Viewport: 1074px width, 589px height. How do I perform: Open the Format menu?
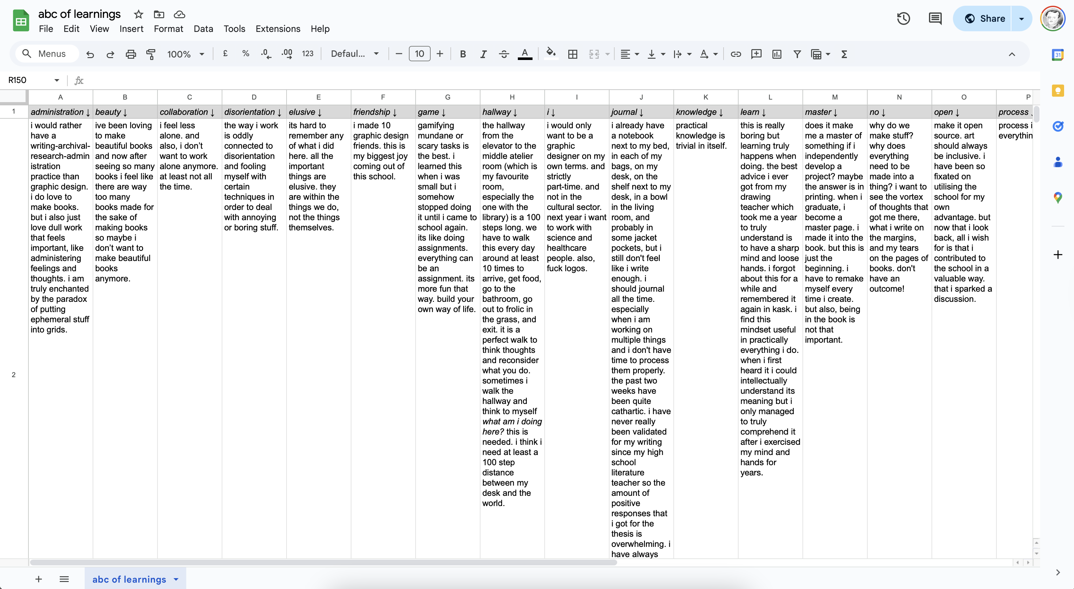pos(168,29)
